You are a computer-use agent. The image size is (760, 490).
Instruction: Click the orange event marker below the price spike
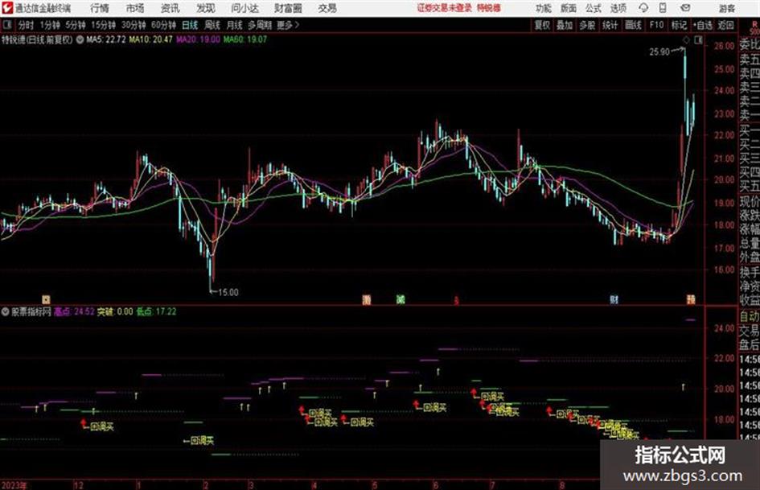(691, 299)
